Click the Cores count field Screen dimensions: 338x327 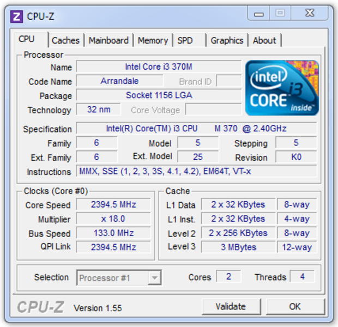point(228,277)
